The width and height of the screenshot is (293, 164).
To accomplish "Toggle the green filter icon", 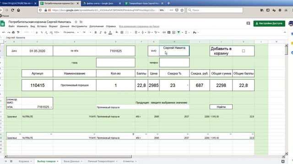I will [179, 32].
